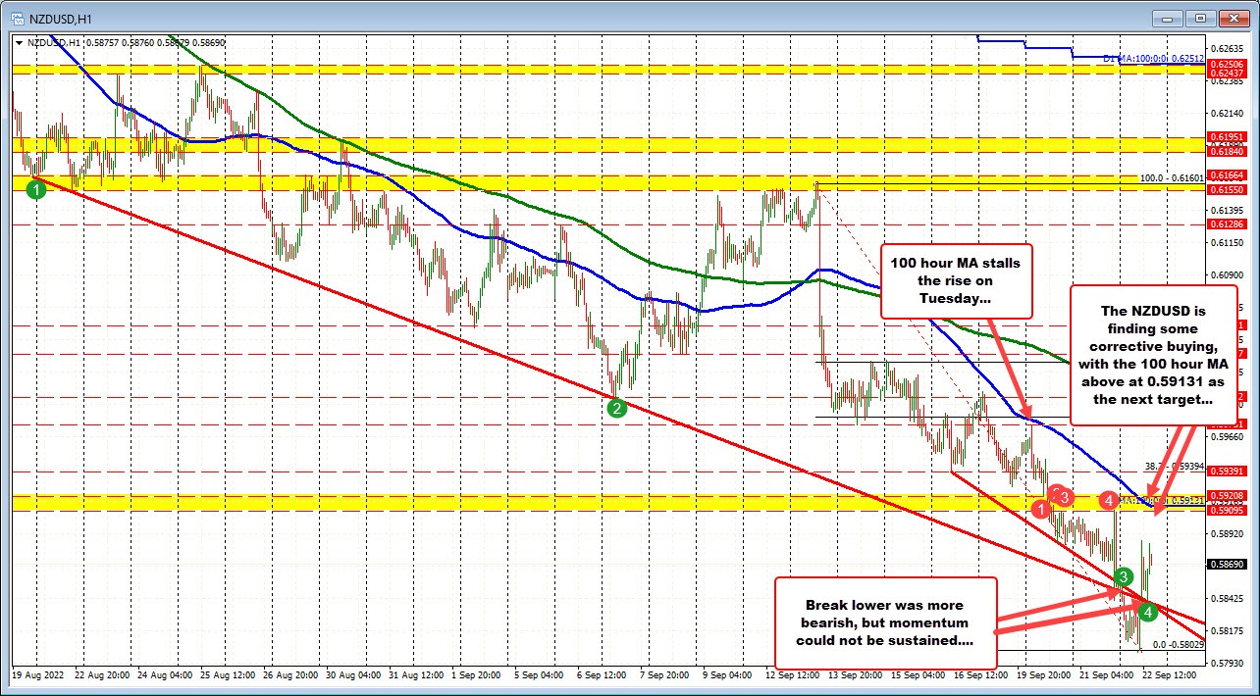Click the 0.60900 price scale value
Viewport: 1260px width, 696px height.
click(x=1228, y=274)
